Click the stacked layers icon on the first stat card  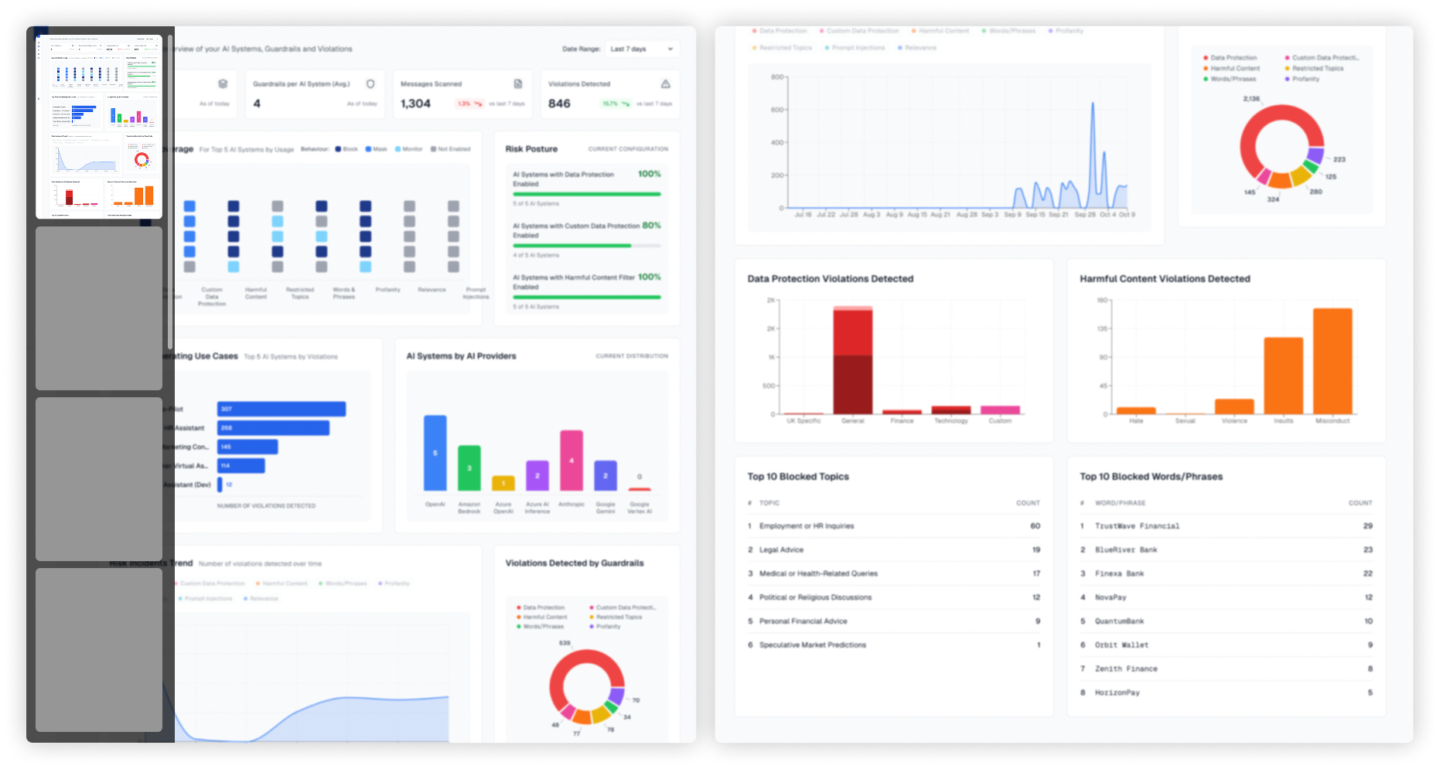point(223,83)
